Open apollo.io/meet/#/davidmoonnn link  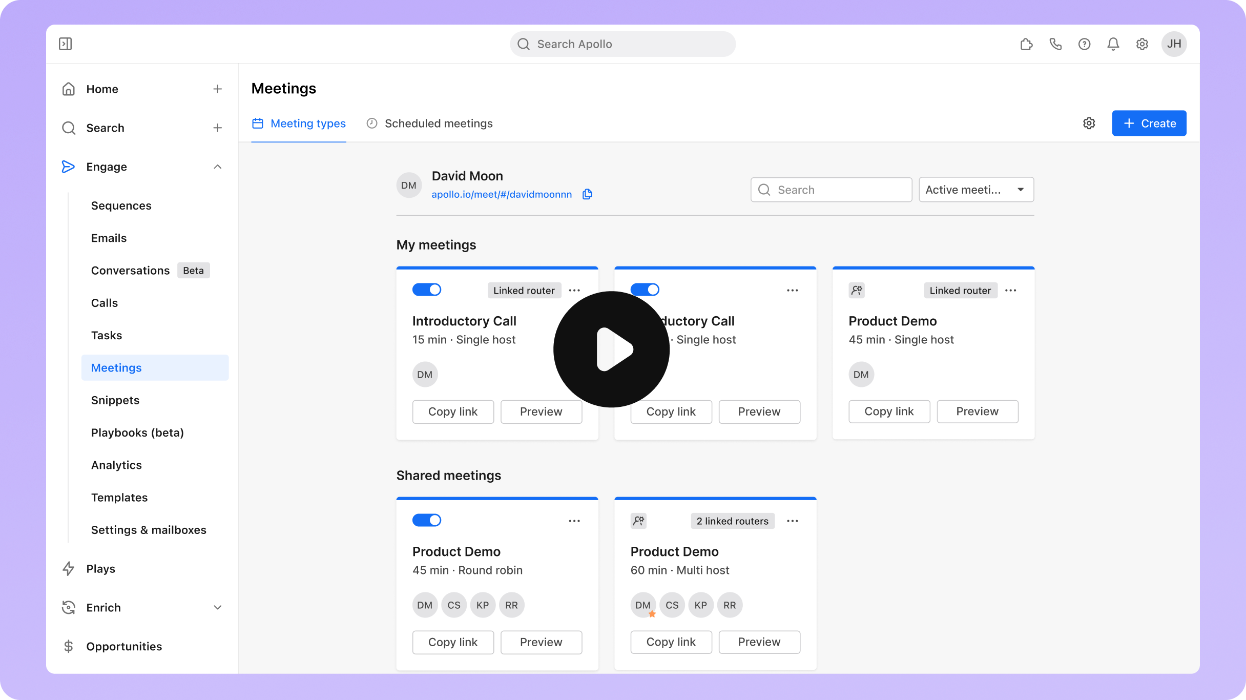[502, 194]
